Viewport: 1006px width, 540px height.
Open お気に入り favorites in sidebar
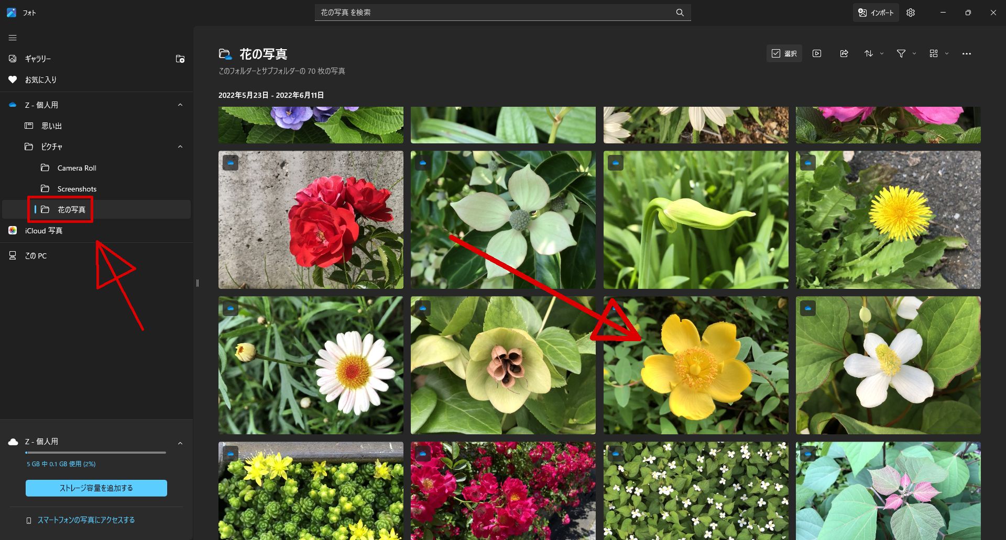[x=41, y=80]
